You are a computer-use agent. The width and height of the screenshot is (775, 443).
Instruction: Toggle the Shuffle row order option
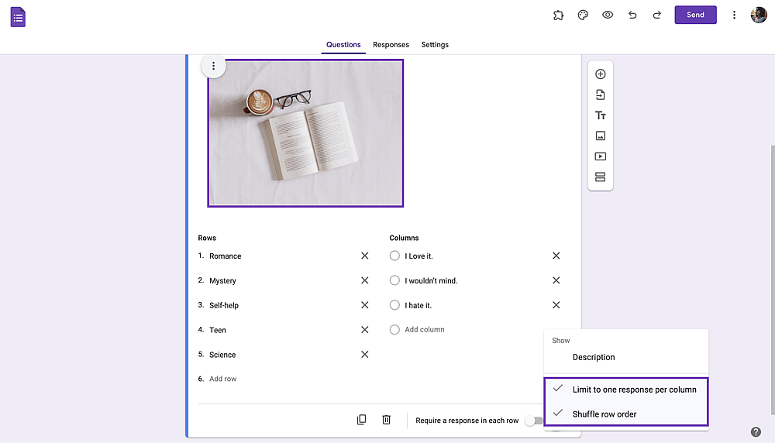coord(625,414)
